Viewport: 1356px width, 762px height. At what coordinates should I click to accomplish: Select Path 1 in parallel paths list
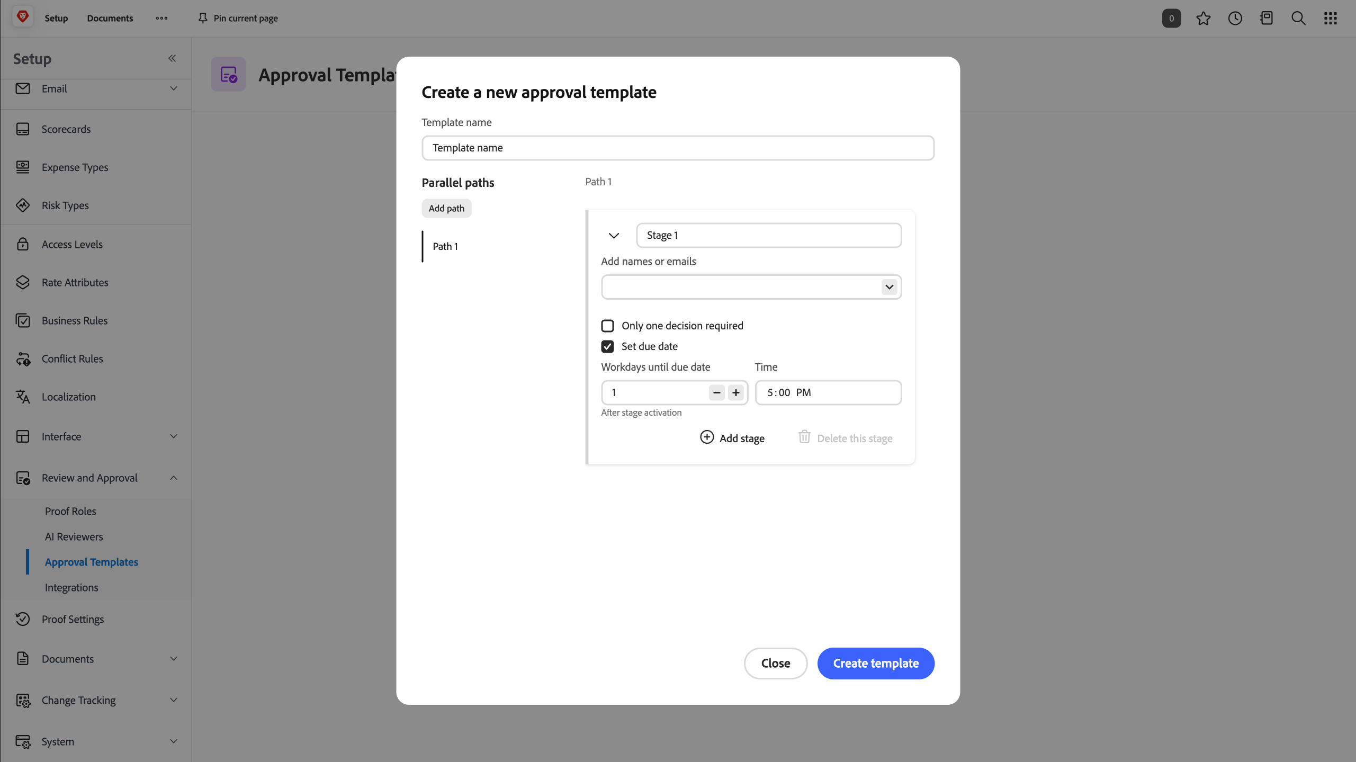(445, 246)
